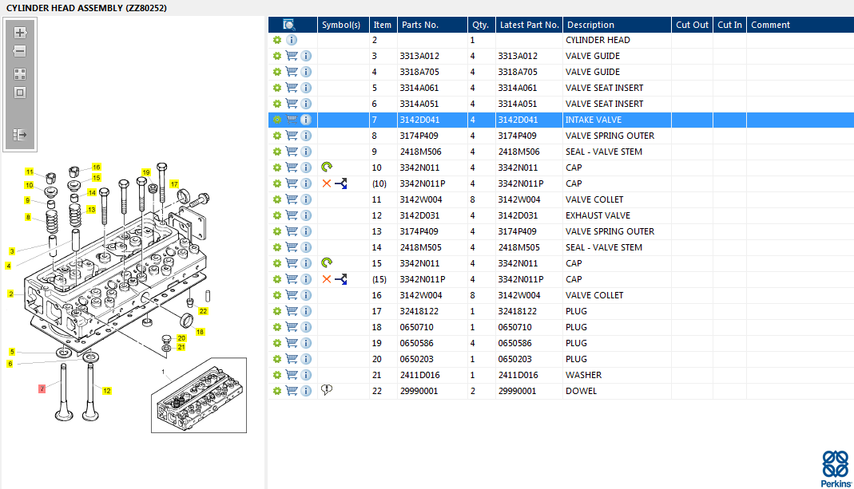This screenshot has width=854, height=489.
Task: Click the blue replacement arrow symbol on item (15)
Action: pyautogui.click(x=341, y=279)
